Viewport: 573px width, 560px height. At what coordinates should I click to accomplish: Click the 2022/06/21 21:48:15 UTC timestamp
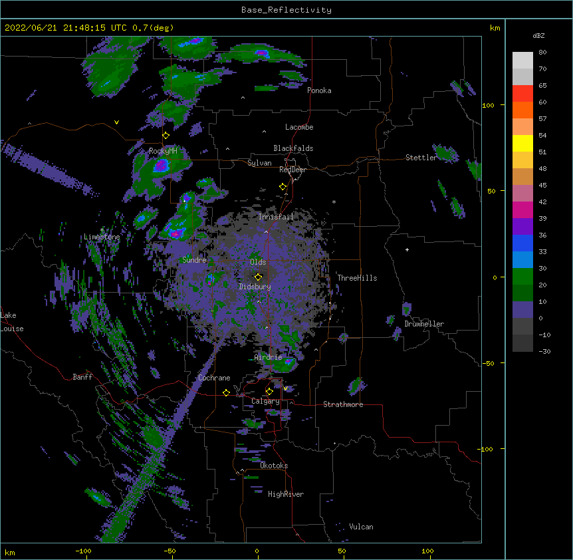tap(89, 28)
